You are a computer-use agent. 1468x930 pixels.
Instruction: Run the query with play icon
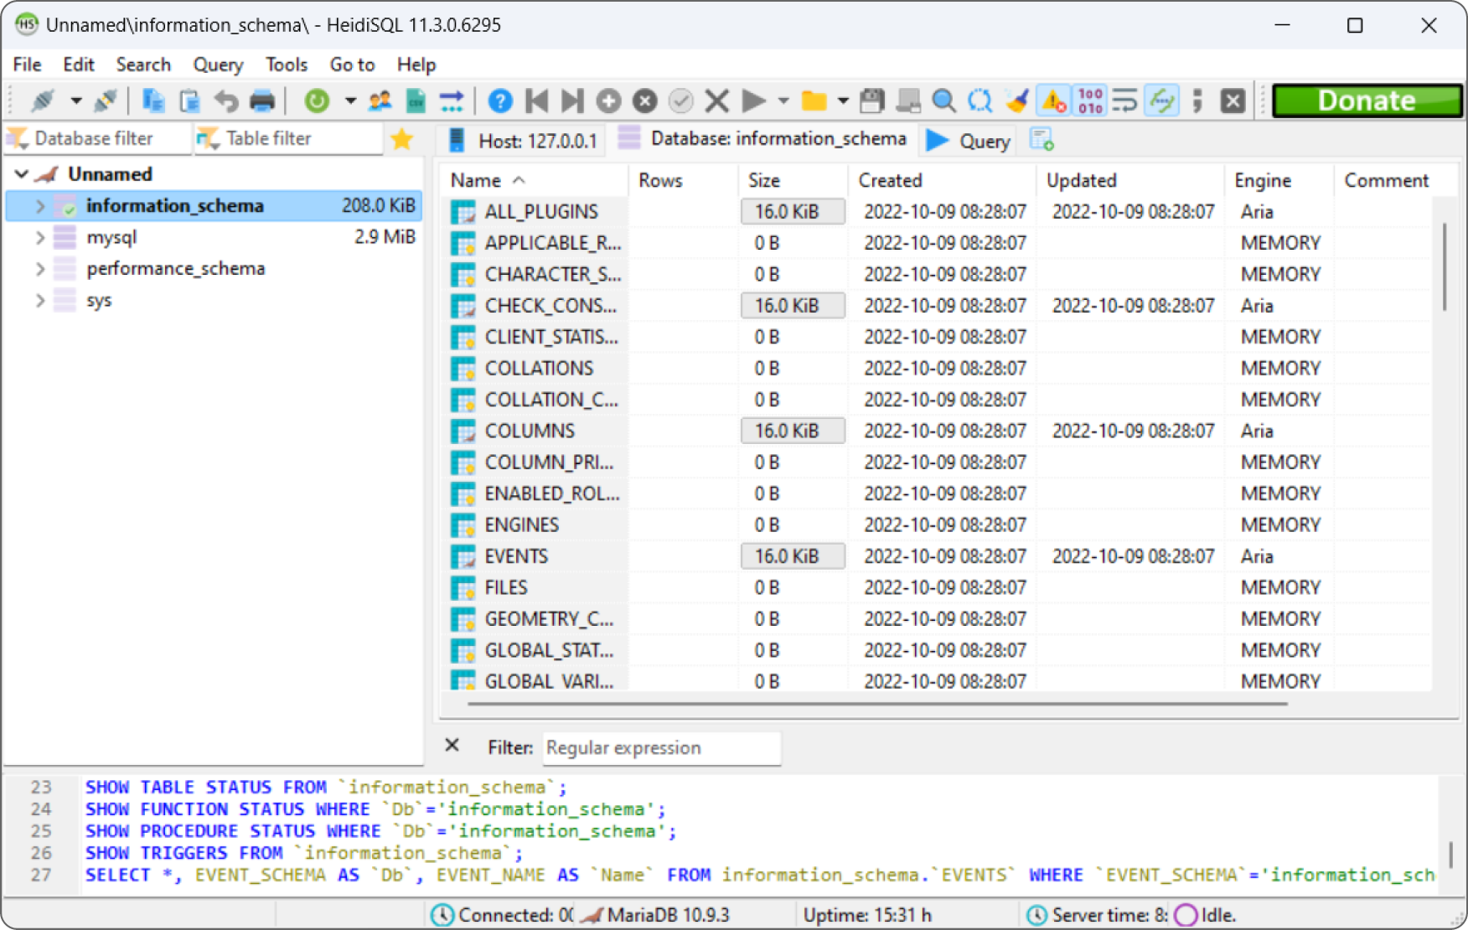(753, 101)
